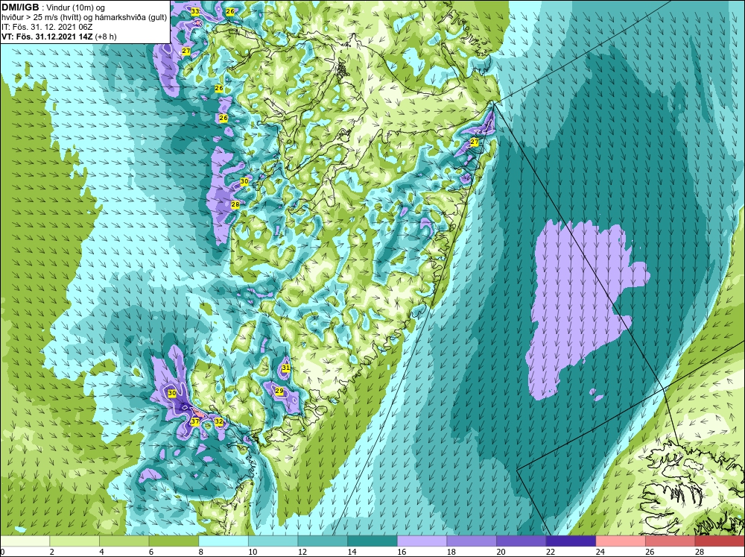This screenshot has height=557, width=745.
Task: Select 'VT: Fös. 31.12.2021 14Z (+8 h)' text
Action: pos(59,36)
